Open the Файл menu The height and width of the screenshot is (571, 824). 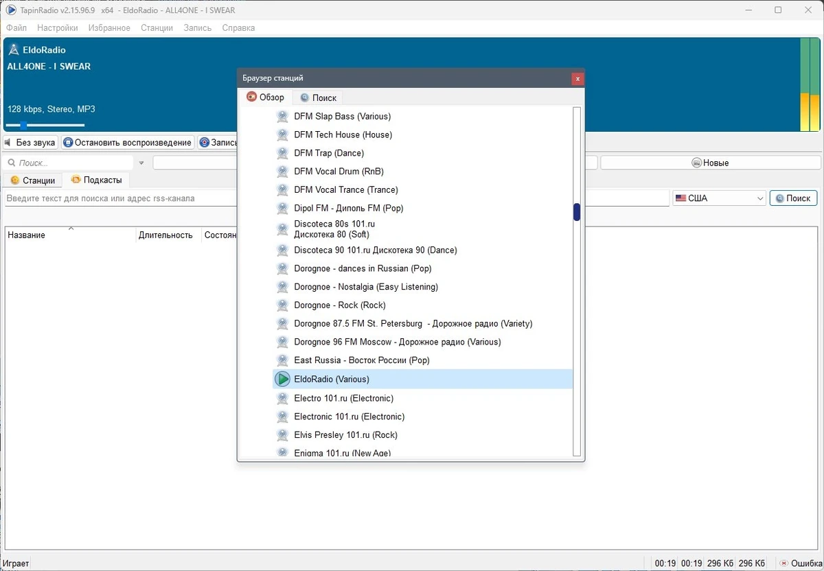[x=16, y=28]
